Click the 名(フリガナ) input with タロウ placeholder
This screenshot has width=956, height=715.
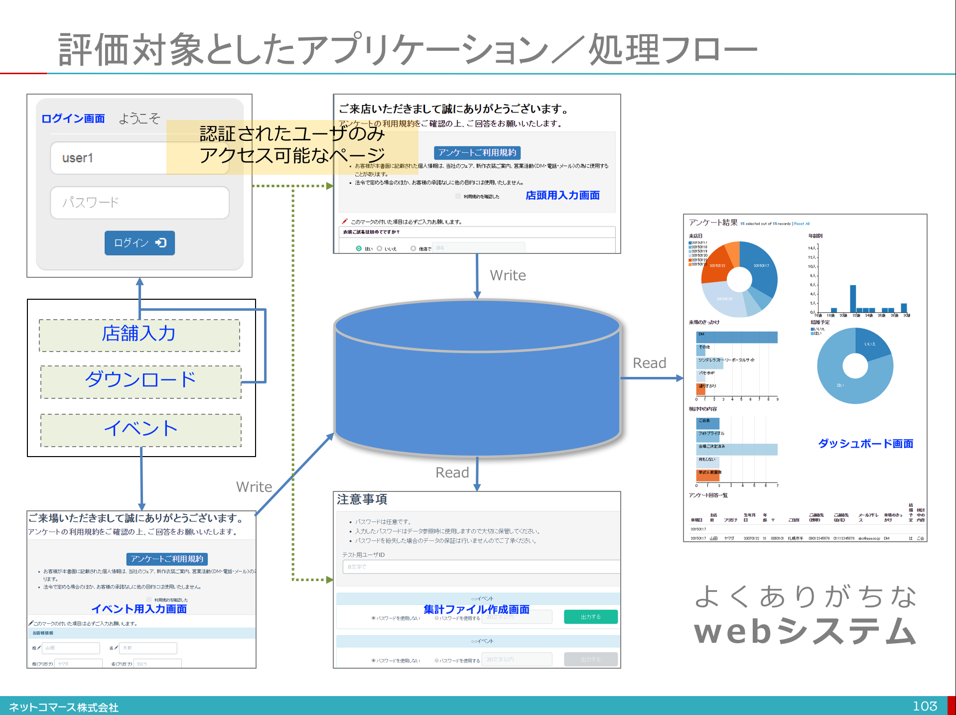tap(157, 663)
